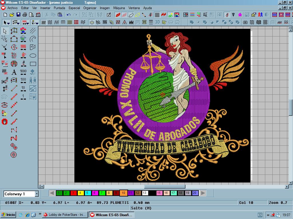The image size is (293, 219).
Task: Toggle the TrueView striped leaf button
Action: (x=124, y=15)
